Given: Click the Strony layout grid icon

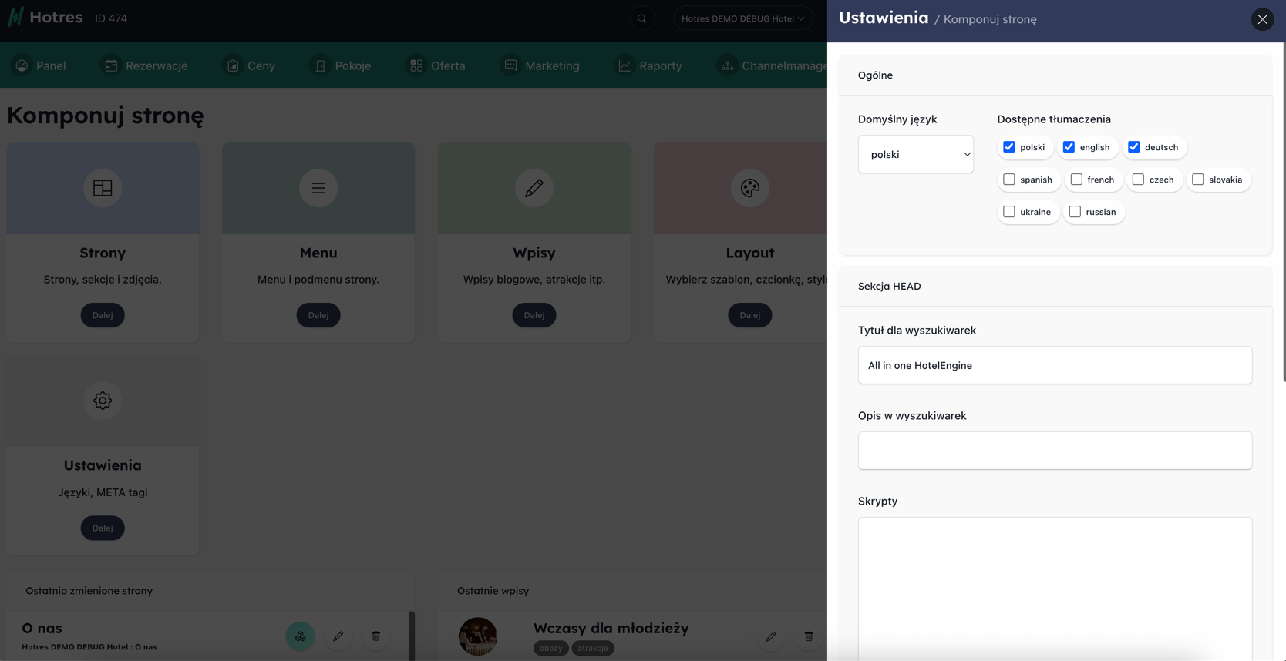Looking at the screenshot, I should click(103, 188).
